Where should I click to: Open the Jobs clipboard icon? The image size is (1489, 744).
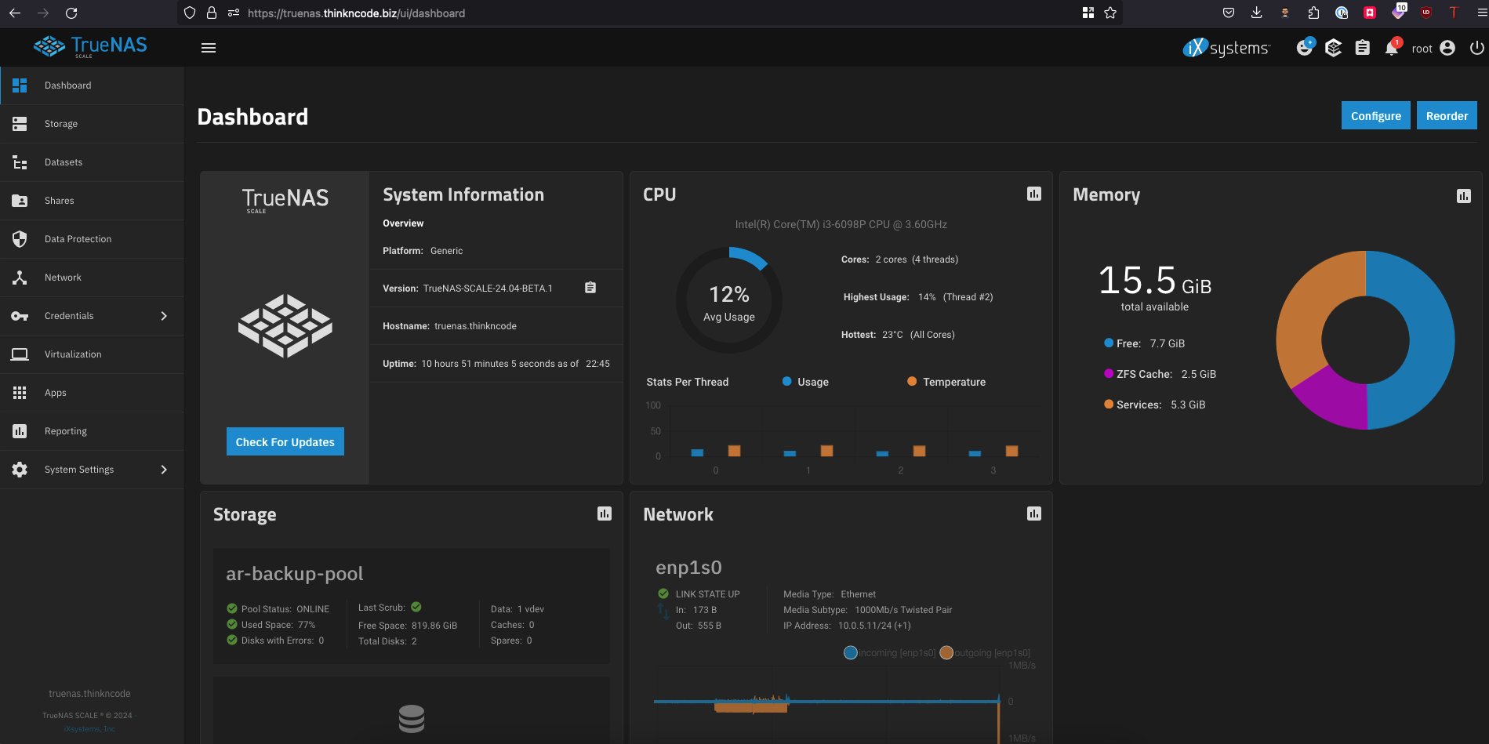click(1363, 48)
